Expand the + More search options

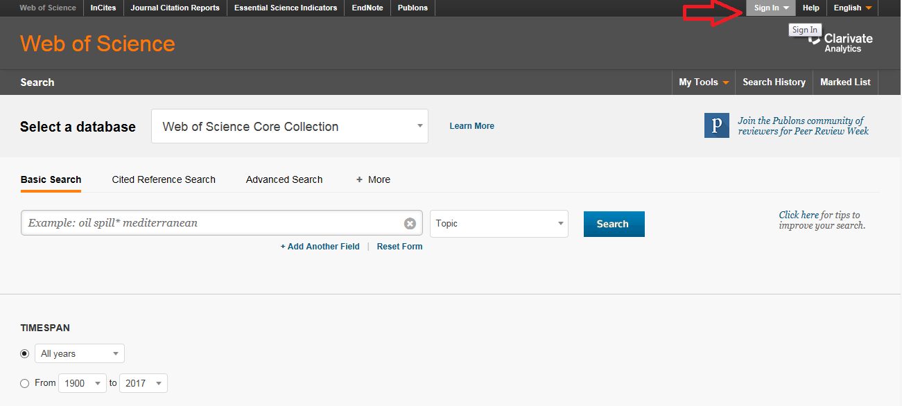[x=373, y=179]
